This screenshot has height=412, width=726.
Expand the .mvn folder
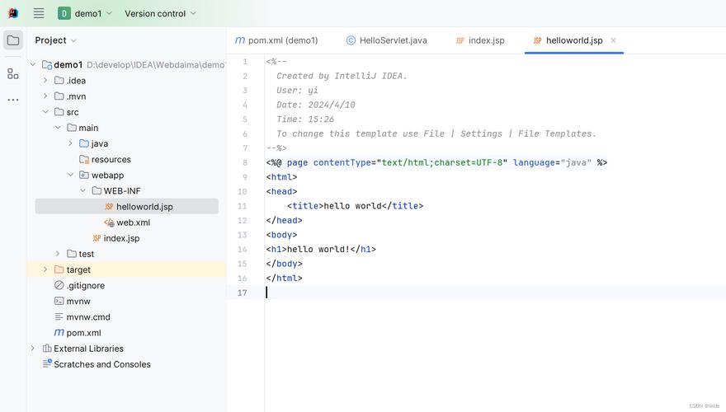(45, 96)
